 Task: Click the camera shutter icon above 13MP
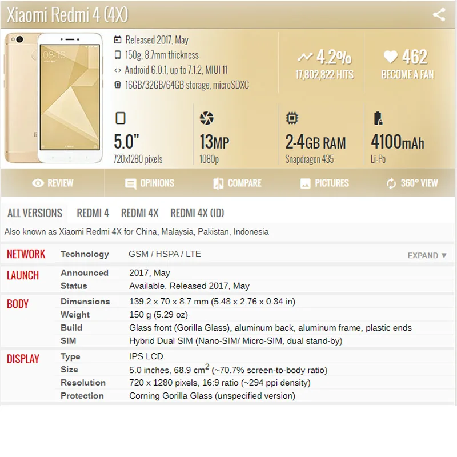tap(206, 118)
